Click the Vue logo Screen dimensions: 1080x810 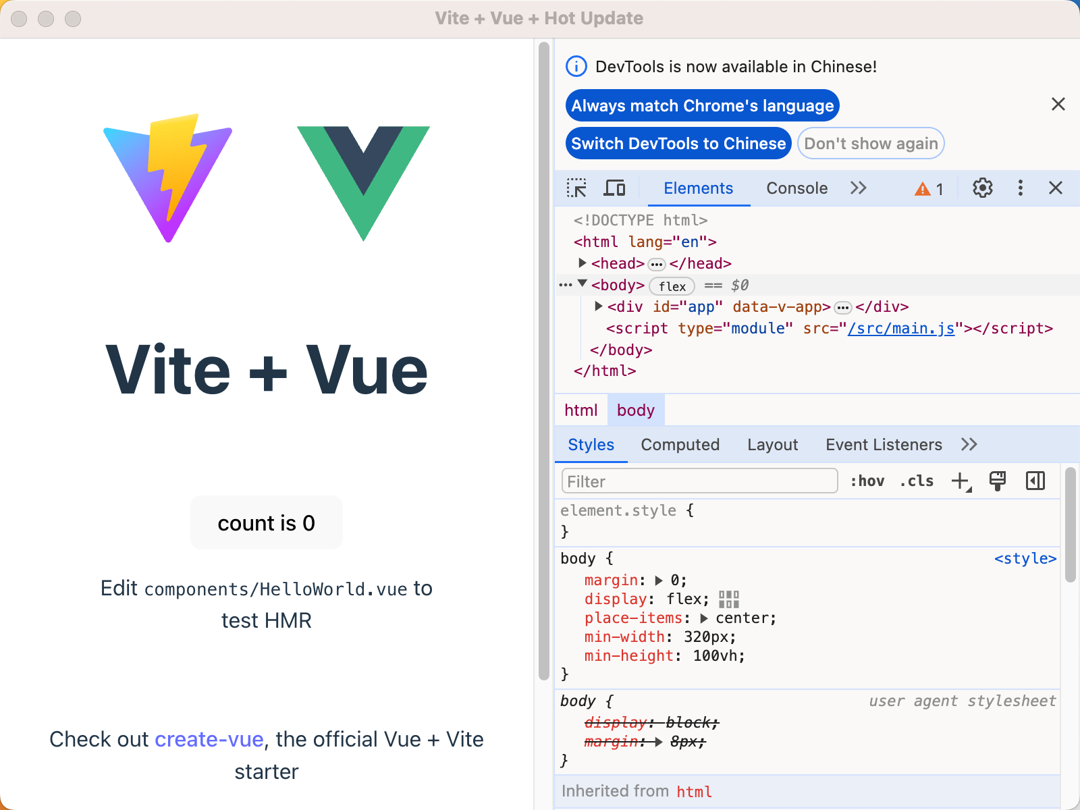pos(363,184)
